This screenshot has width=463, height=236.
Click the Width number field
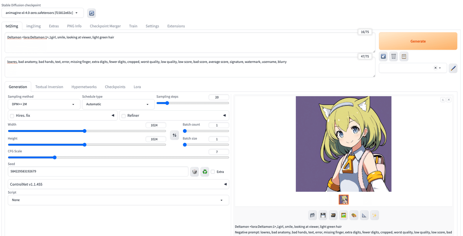pyautogui.click(x=156, y=125)
